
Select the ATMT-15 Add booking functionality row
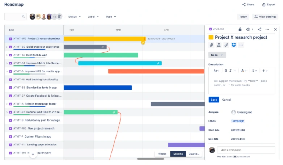click(34, 80)
